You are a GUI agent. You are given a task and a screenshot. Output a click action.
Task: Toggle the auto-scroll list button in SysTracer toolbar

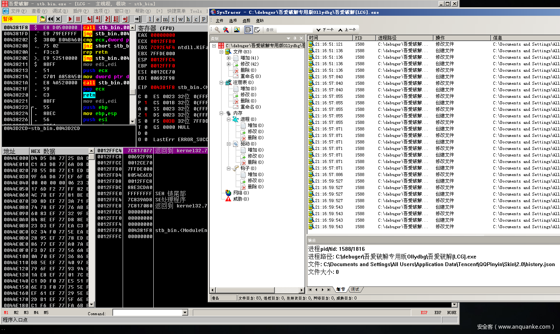(x=248, y=30)
